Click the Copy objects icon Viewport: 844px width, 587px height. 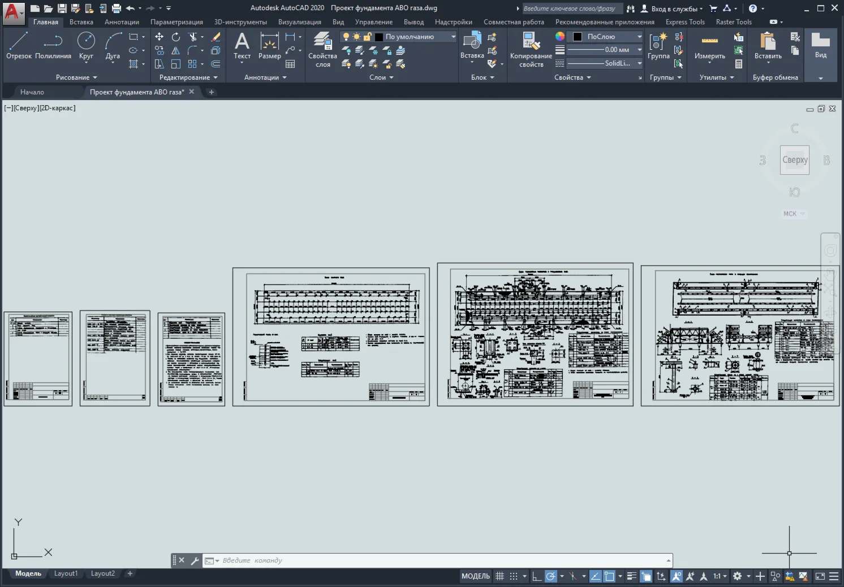pyautogui.click(x=160, y=50)
